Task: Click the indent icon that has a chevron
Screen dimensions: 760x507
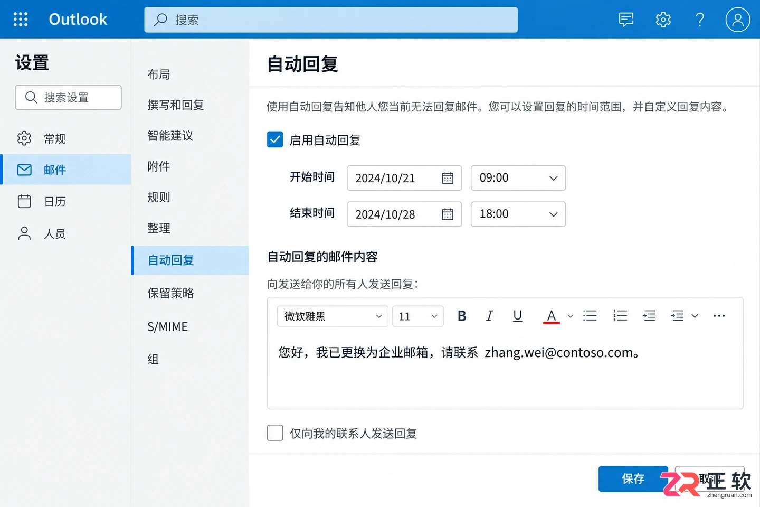Action: point(678,316)
